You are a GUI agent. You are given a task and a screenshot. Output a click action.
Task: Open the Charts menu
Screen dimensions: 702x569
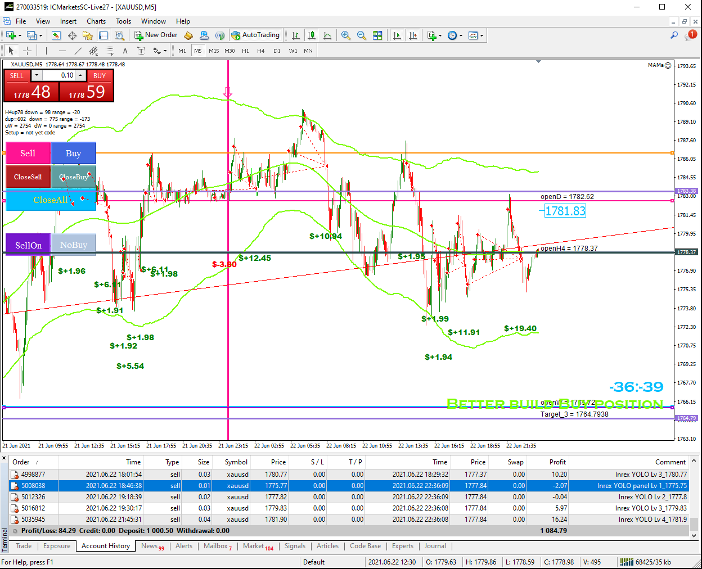coord(96,21)
